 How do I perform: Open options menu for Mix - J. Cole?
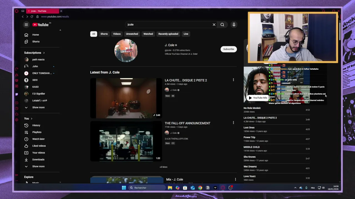pyautogui.click(x=235, y=179)
